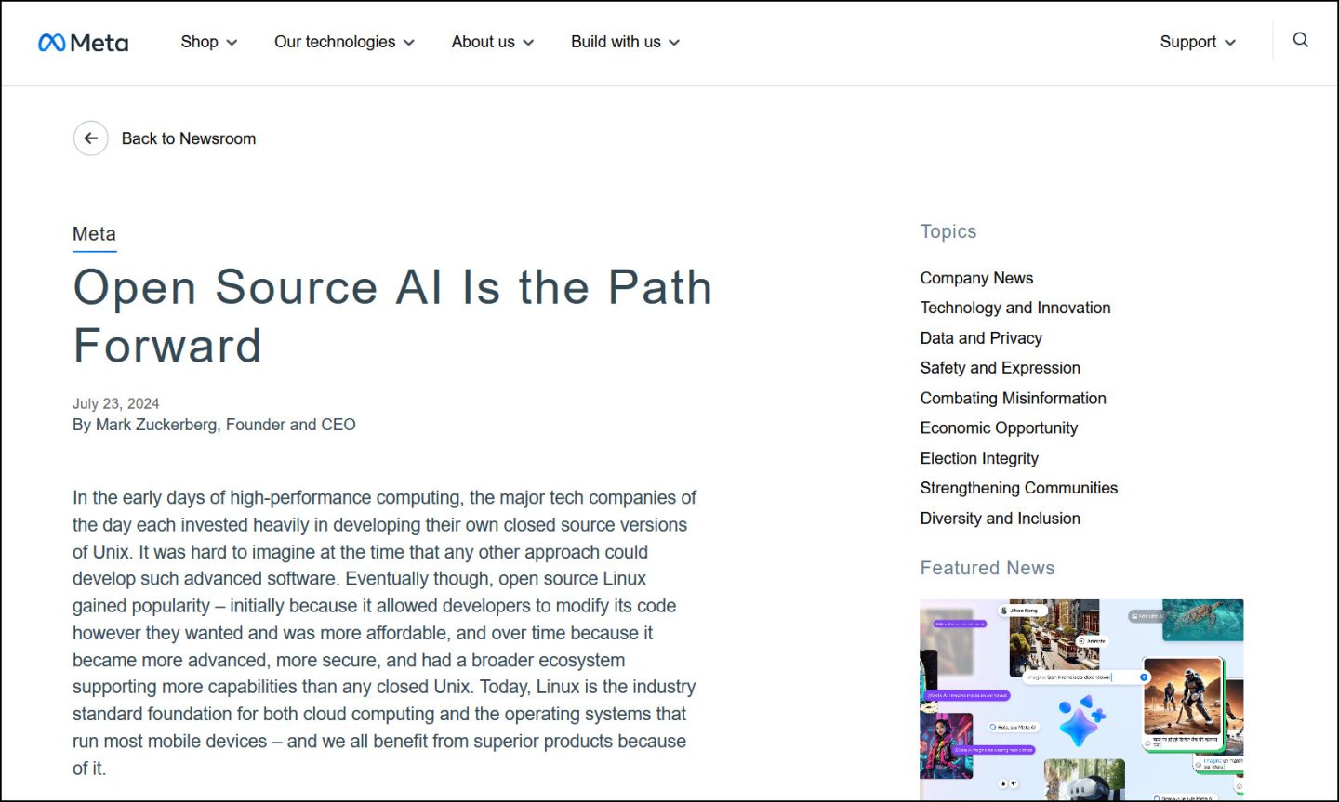Choose Safety and Expression topic
1339x802 pixels.
tap(1000, 368)
